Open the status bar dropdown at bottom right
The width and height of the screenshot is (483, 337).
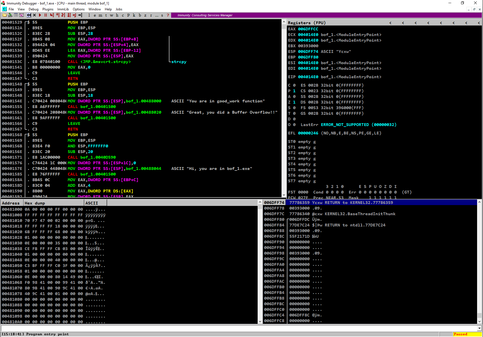(x=479, y=328)
